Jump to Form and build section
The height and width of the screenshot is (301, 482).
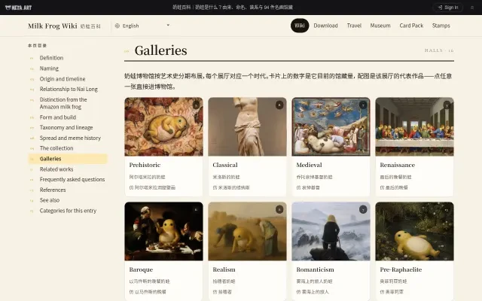pyautogui.click(x=57, y=117)
